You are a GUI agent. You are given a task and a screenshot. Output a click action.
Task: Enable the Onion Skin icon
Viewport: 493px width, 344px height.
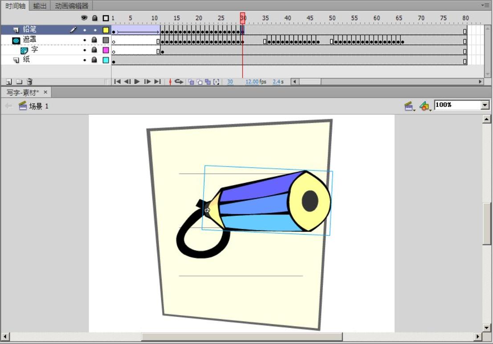tap(191, 82)
